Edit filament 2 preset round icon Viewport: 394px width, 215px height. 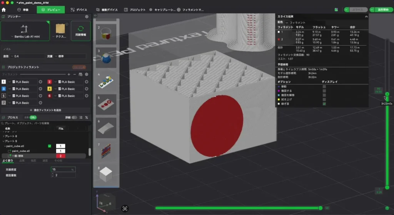[87, 82]
